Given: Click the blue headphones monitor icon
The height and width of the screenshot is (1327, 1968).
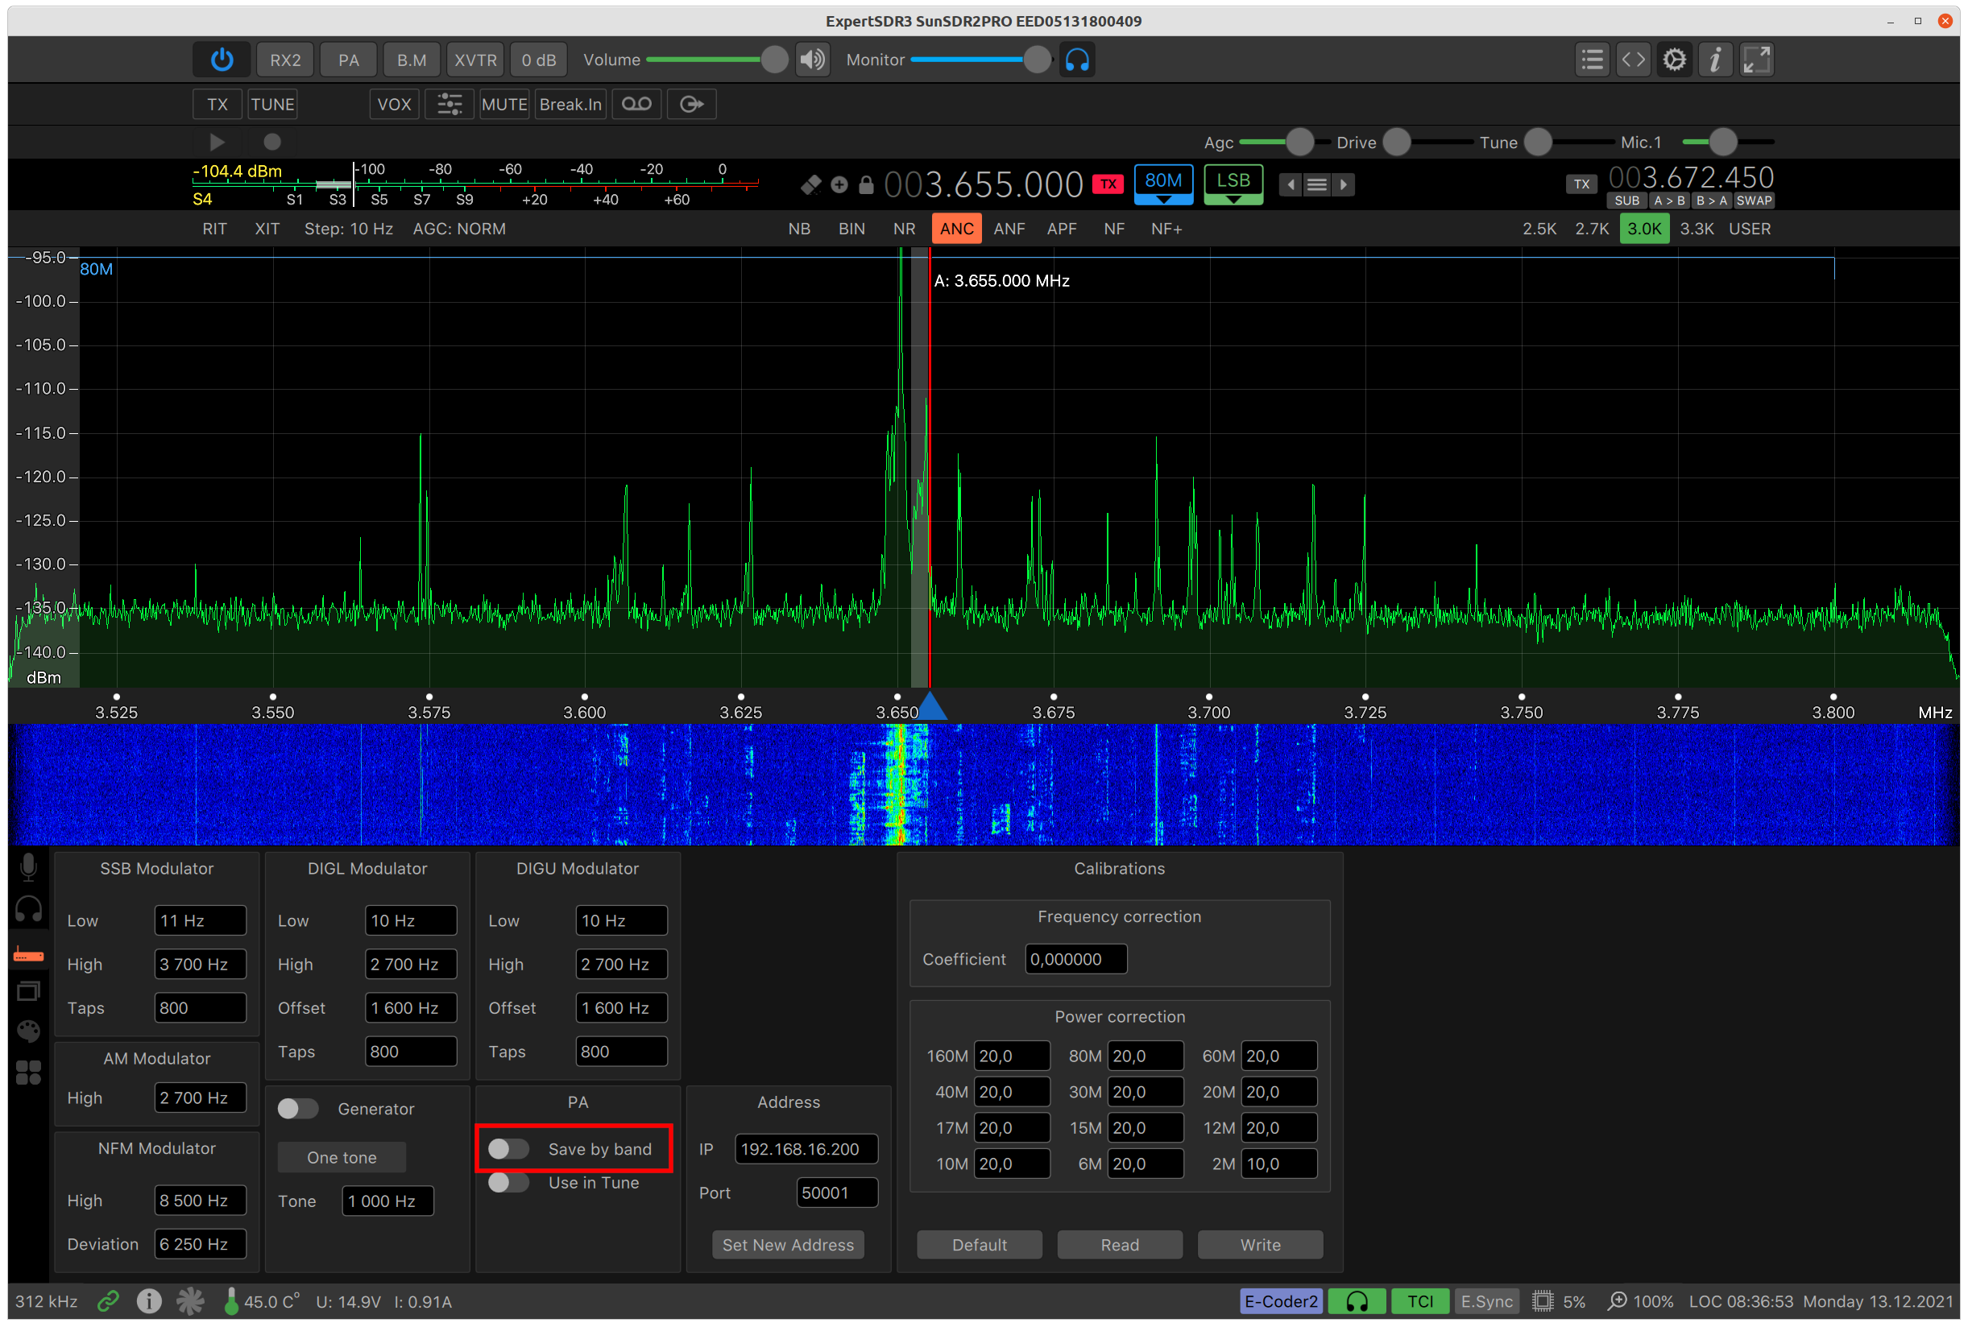Looking at the screenshot, I should (1077, 60).
